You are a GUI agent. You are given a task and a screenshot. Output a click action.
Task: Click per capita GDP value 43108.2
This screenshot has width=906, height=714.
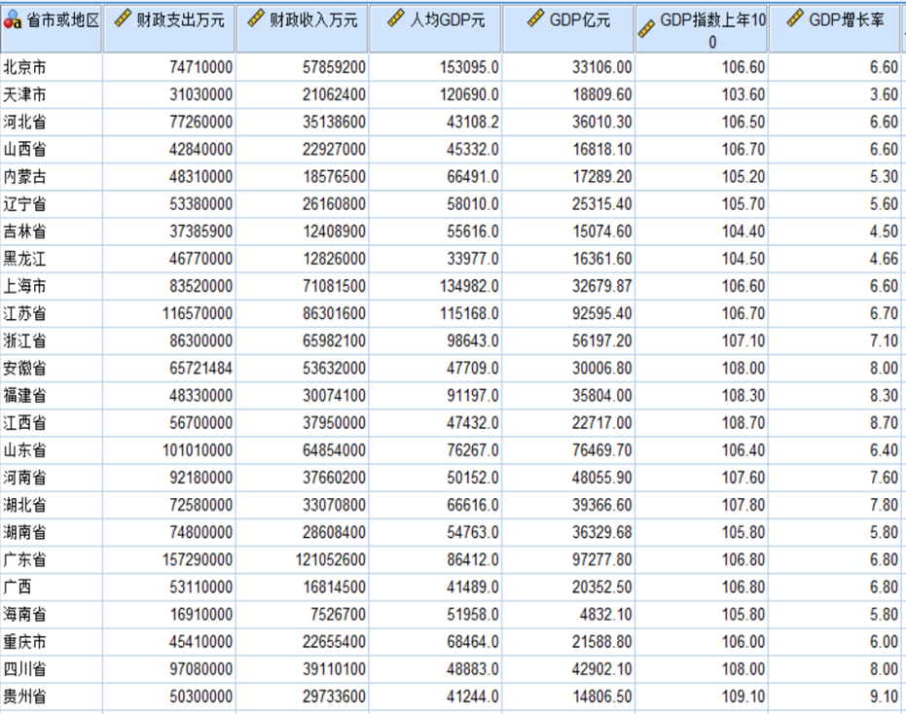tap(473, 122)
